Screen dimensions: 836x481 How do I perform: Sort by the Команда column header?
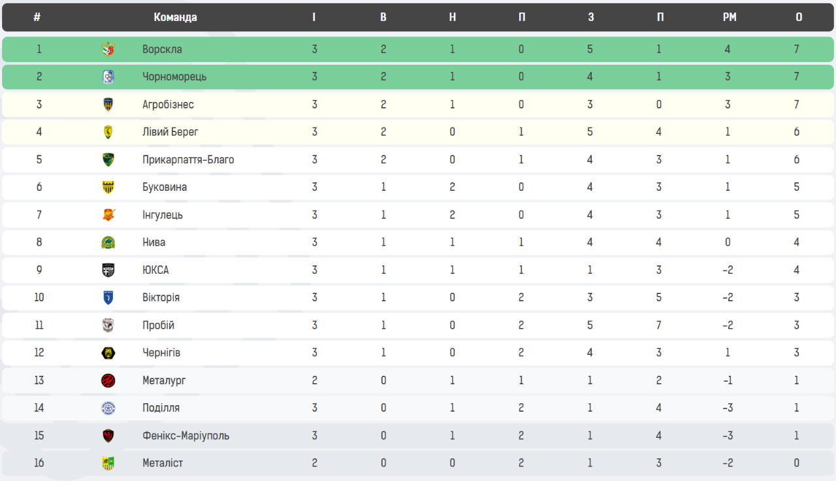pos(175,18)
